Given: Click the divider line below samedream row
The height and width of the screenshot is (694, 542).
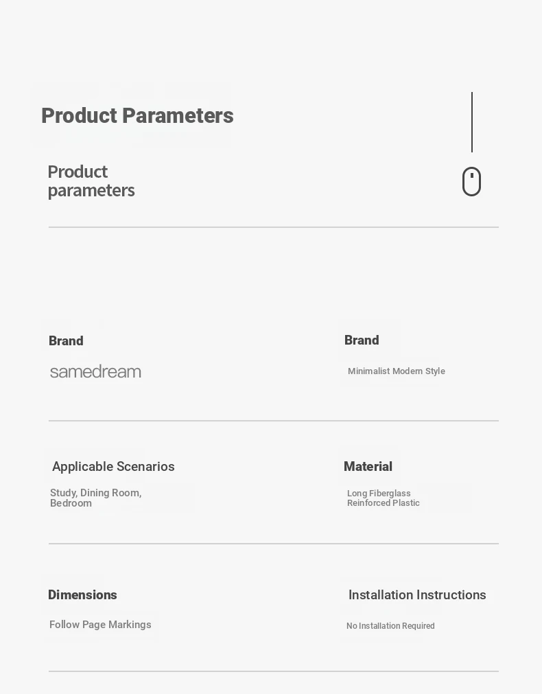Looking at the screenshot, I should pyautogui.click(x=274, y=421).
